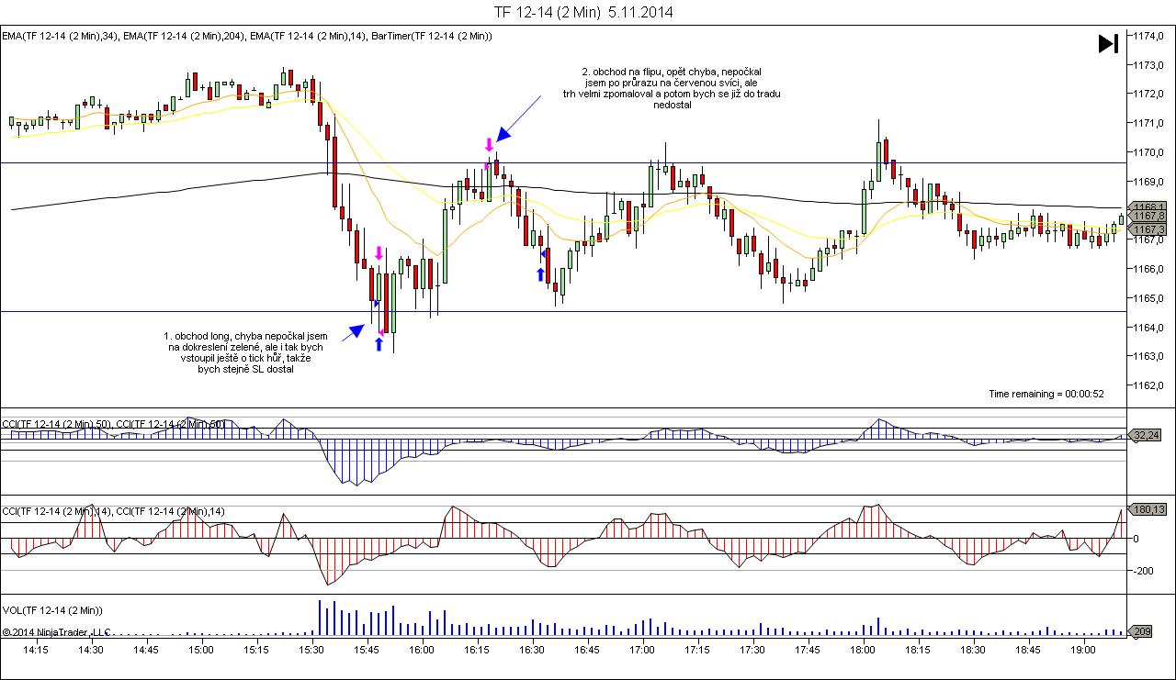Click the CCI 14 panel label
Viewport: 1176px width, 680px height.
tap(113, 510)
